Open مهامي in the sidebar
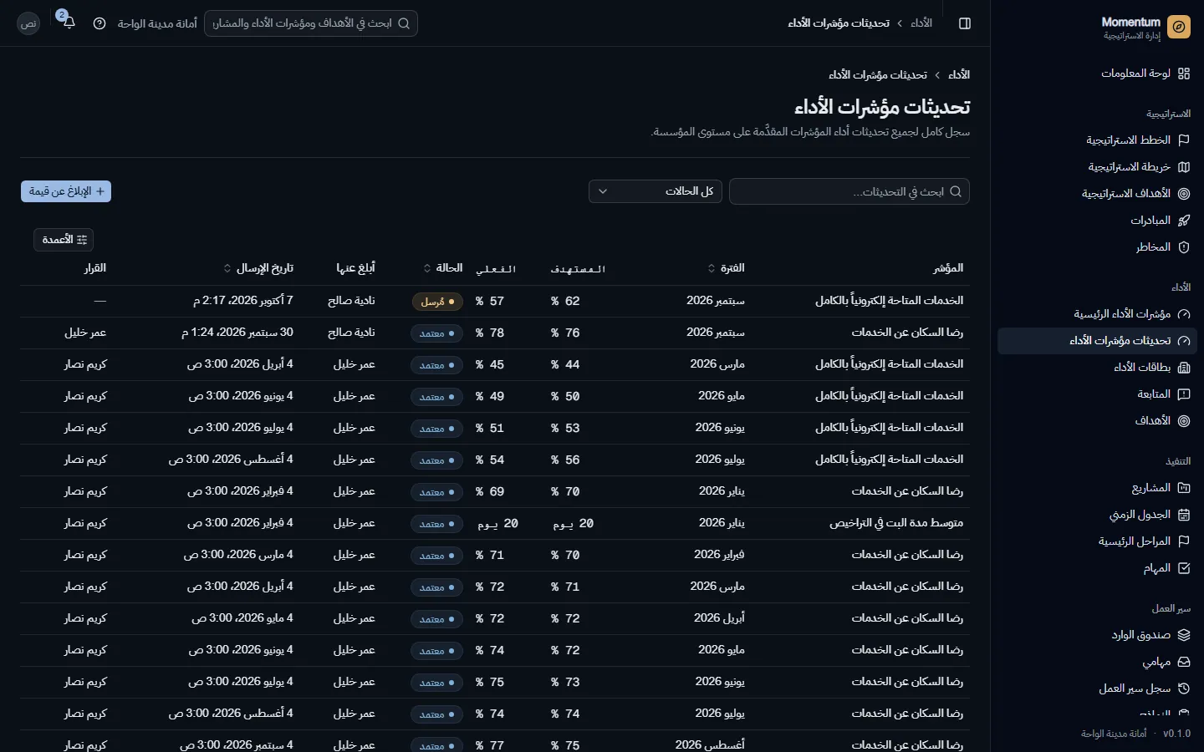 coord(1097,662)
